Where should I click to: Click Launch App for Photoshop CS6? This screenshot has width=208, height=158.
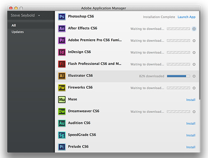[x=186, y=17]
